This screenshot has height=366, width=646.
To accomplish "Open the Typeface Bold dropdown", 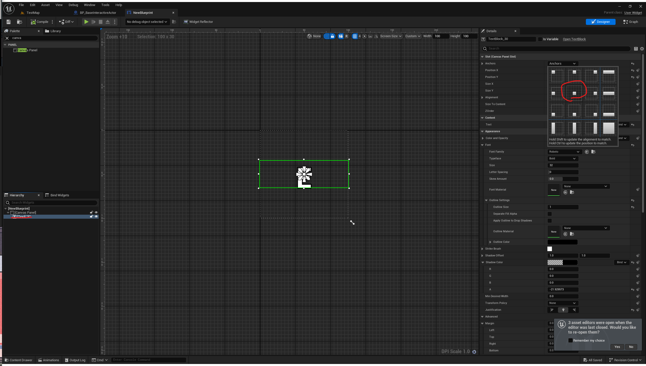I will tap(563, 159).
